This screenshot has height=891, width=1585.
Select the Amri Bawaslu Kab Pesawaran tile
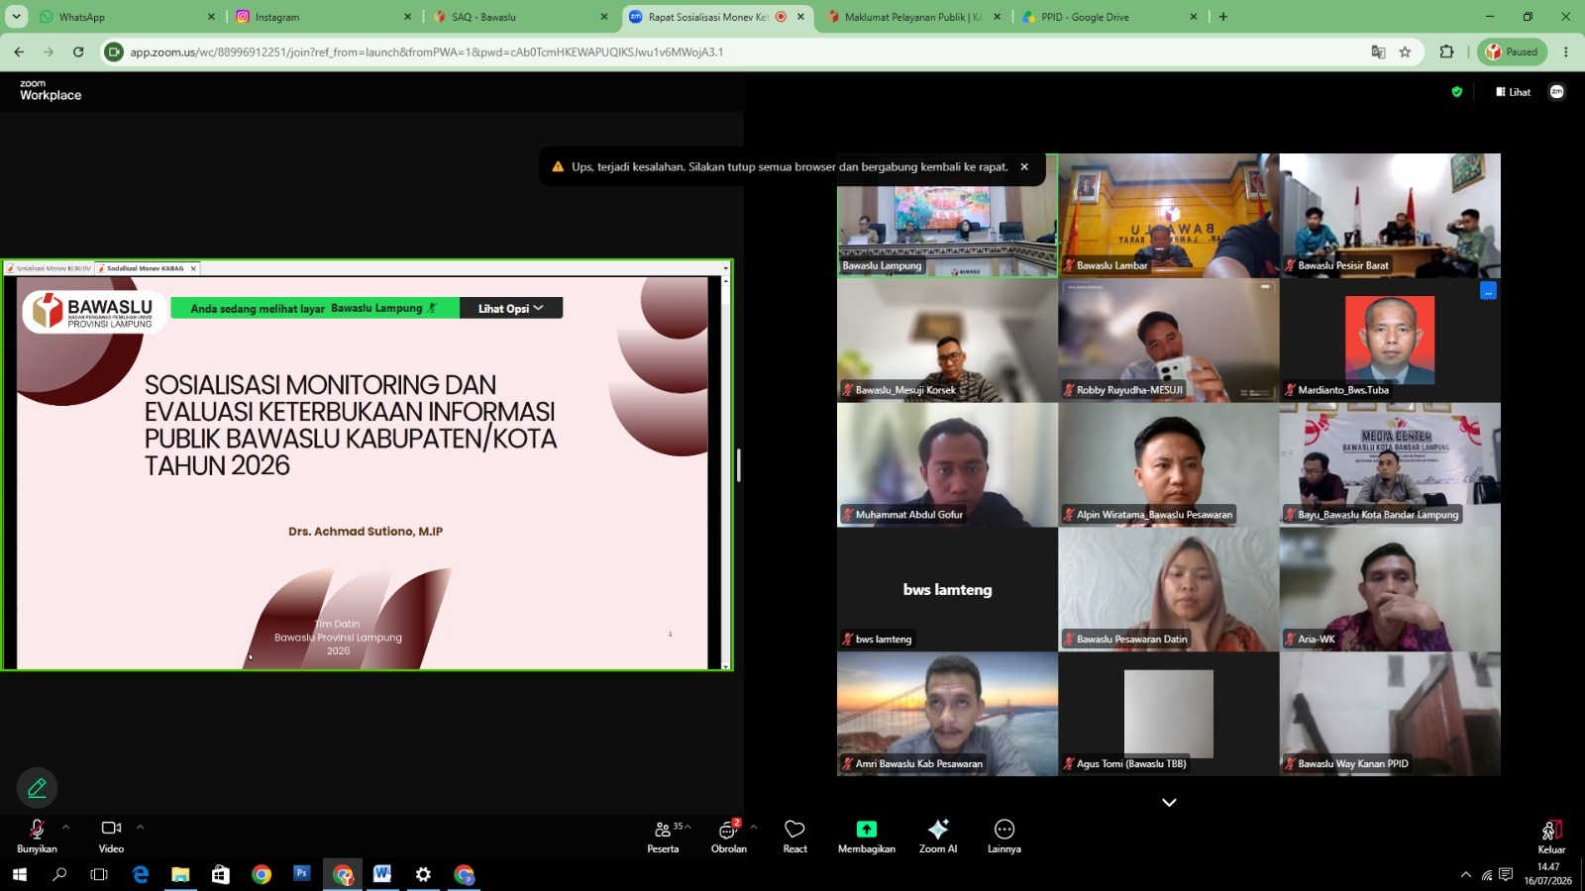coord(947,714)
